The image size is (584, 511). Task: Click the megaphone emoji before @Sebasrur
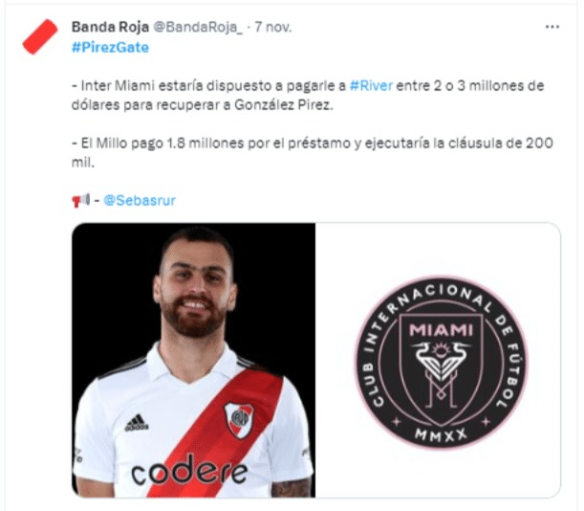pyautogui.click(x=81, y=200)
